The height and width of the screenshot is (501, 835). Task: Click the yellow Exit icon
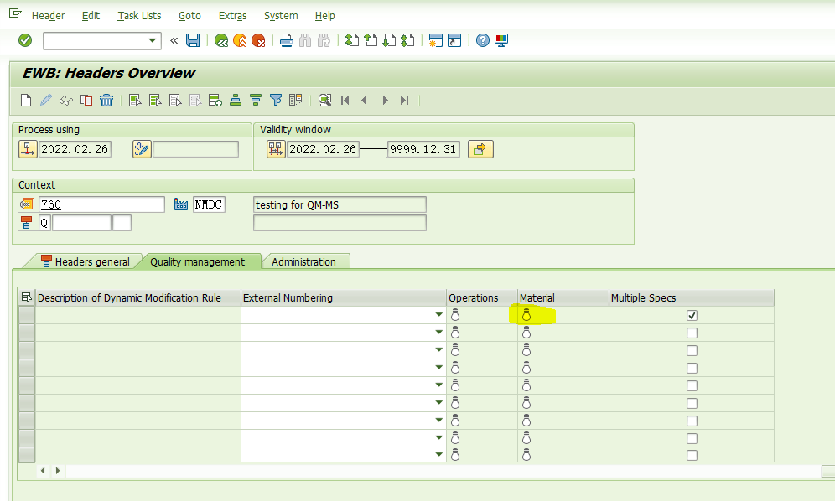pyautogui.click(x=240, y=40)
